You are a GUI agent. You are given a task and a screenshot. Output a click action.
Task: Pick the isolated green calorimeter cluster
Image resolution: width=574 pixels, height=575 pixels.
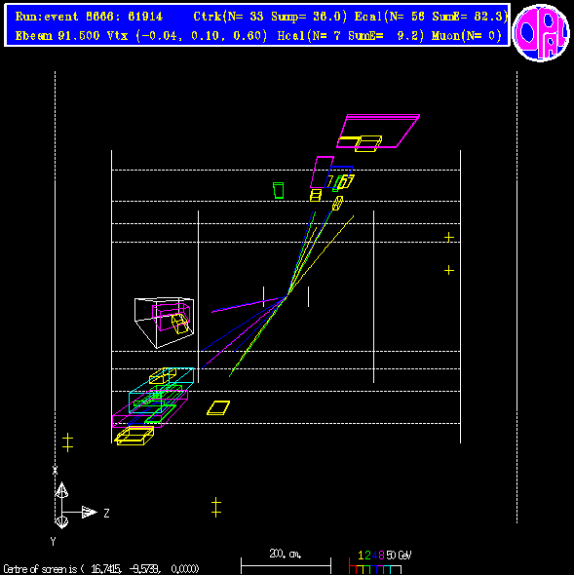[279, 190]
